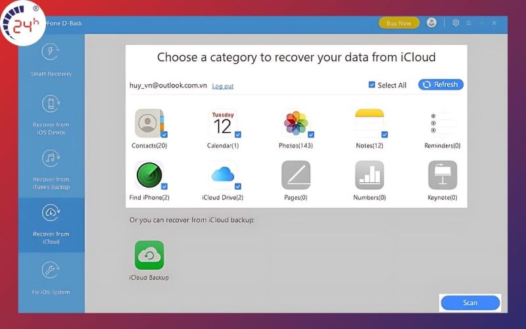Switch to Fix iOS System
The image size is (526, 329).
point(51,279)
